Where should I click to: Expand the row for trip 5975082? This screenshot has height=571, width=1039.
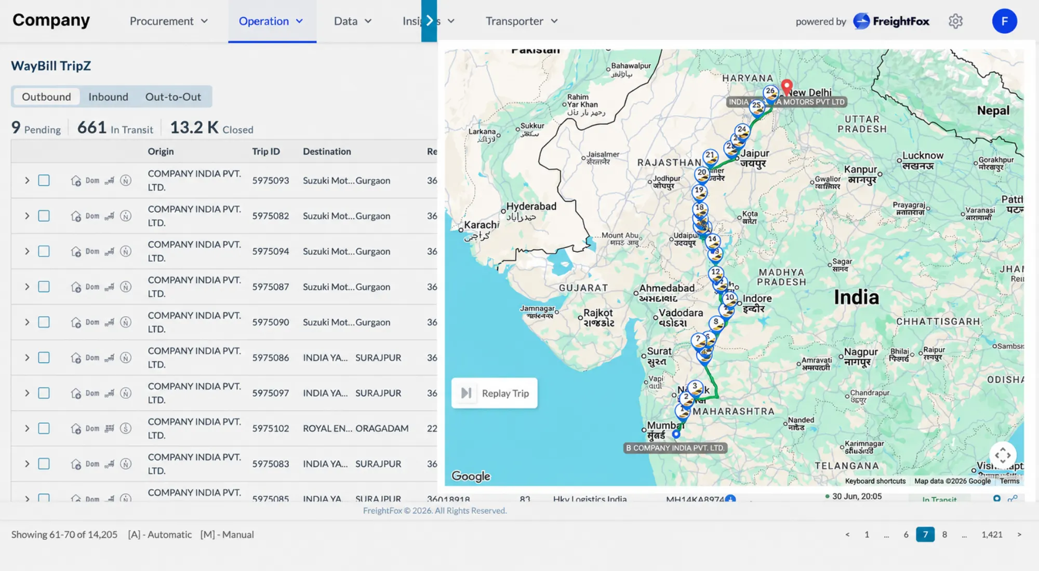(x=27, y=216)
